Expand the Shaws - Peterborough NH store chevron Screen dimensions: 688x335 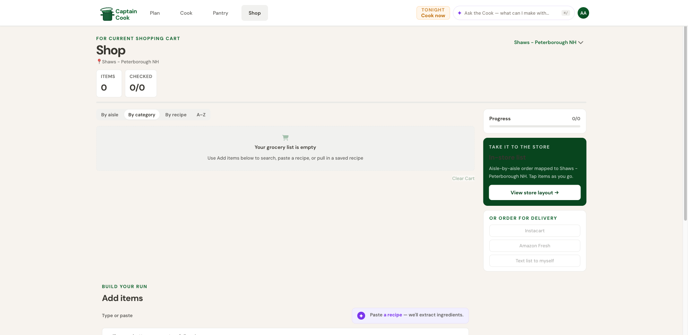pyautogui.click(x=580, y=42)
